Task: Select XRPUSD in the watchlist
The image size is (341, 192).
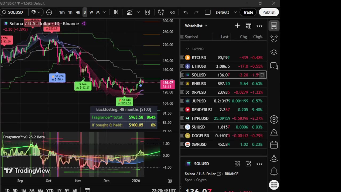Action: pos(224,92)
